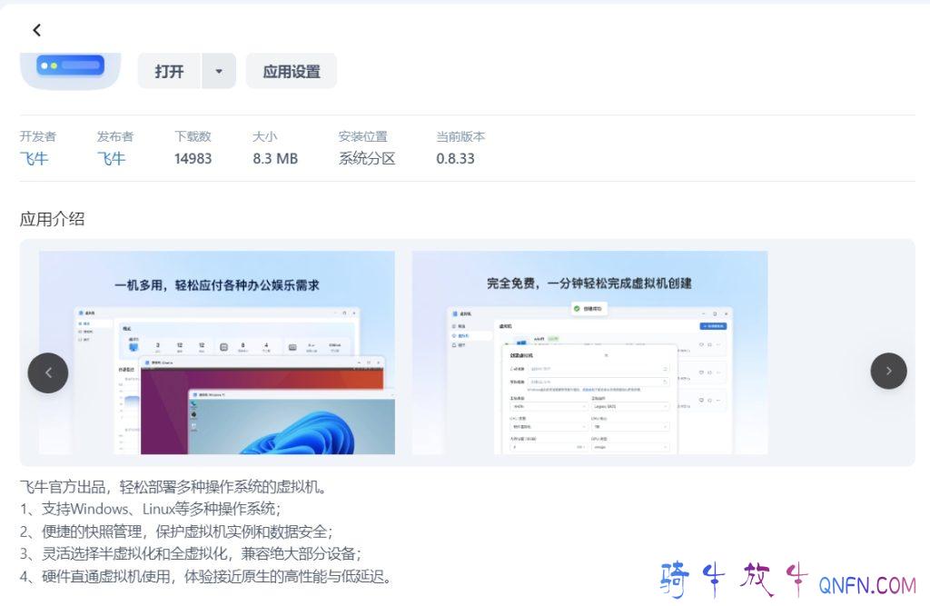Click the virtual machine app icon

tap(71, 68)
